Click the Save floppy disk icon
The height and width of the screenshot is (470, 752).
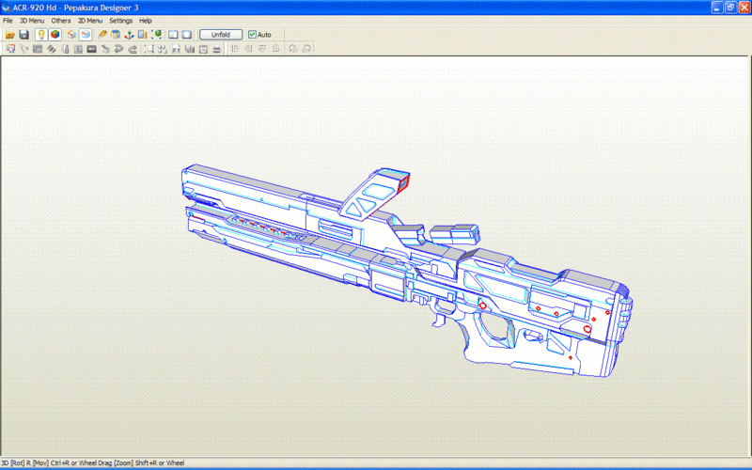[23, 35]
